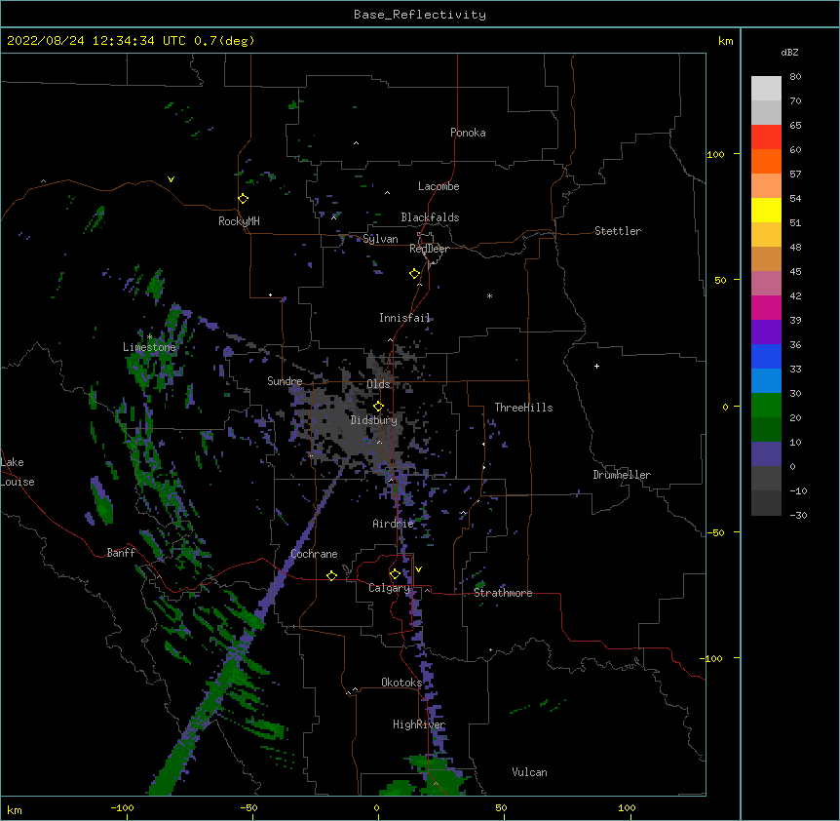Pick the violet swatch beside the 39 label
This screenshot has height=821, width=840.
pos(766,332)
